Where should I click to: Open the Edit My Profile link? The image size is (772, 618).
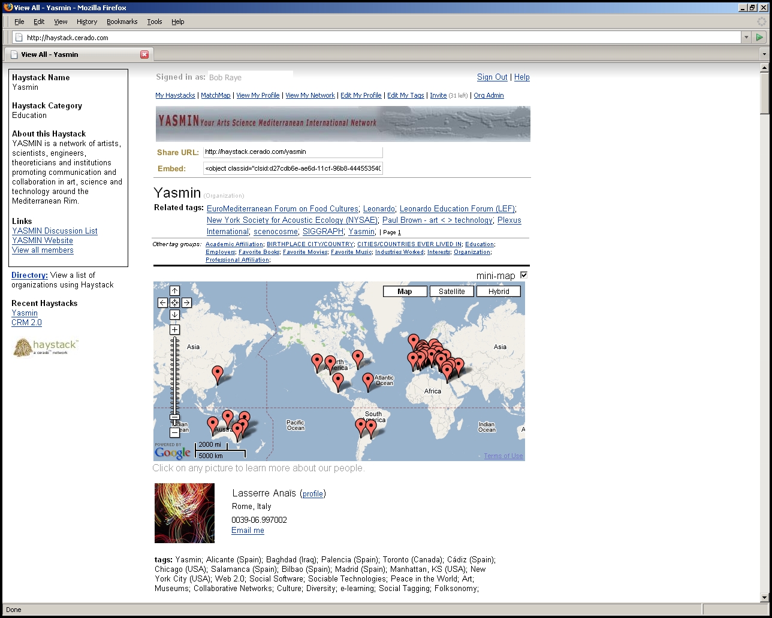click(x=361, y=95)
